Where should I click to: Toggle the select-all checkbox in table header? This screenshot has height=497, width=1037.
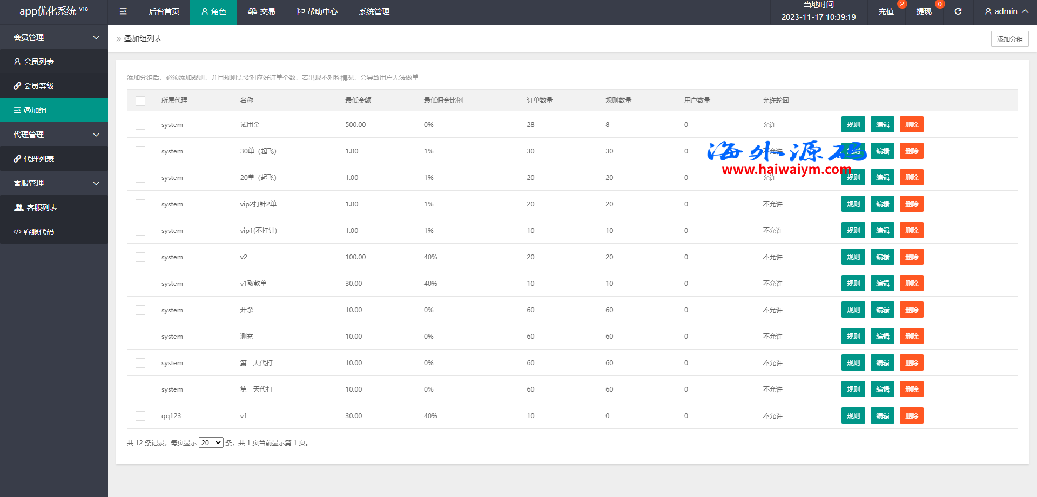pyautogui.click(x=140, y=100)
